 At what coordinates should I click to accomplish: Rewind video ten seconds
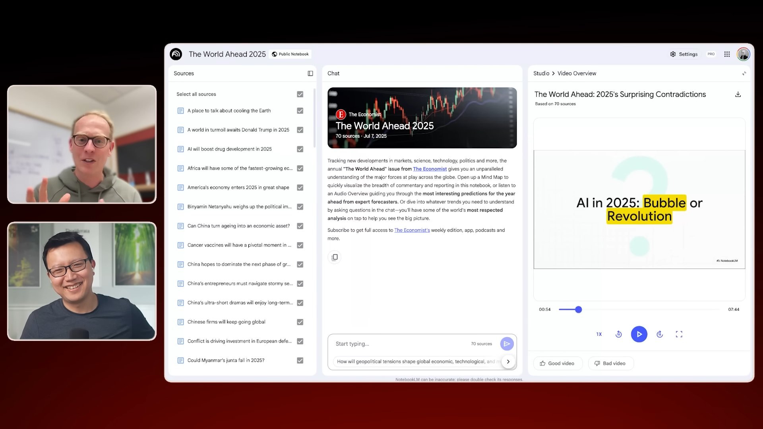point(619,334)
